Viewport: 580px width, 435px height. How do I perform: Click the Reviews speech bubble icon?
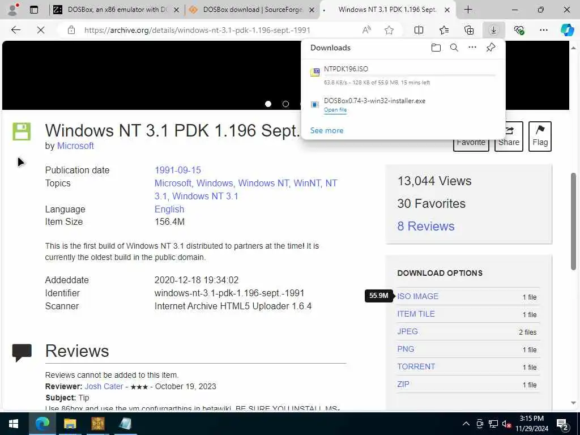click(x=22, y=353)
